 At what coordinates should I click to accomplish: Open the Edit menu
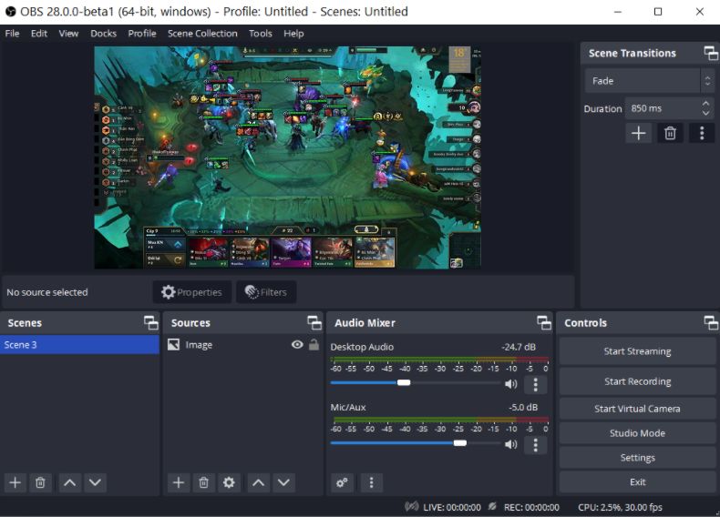(x=39, y=34)
